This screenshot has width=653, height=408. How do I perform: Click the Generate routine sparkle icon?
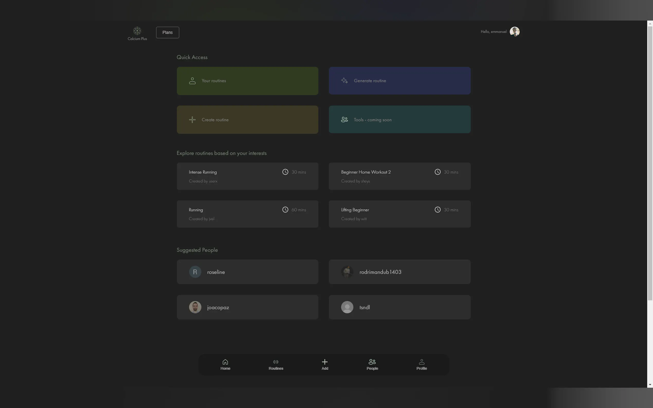[344, 80]
